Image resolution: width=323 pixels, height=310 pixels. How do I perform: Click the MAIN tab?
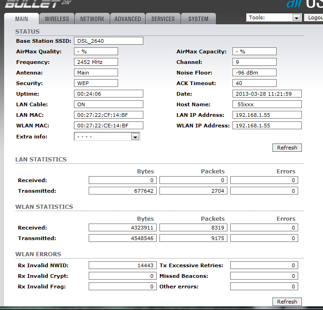point(22,19)
